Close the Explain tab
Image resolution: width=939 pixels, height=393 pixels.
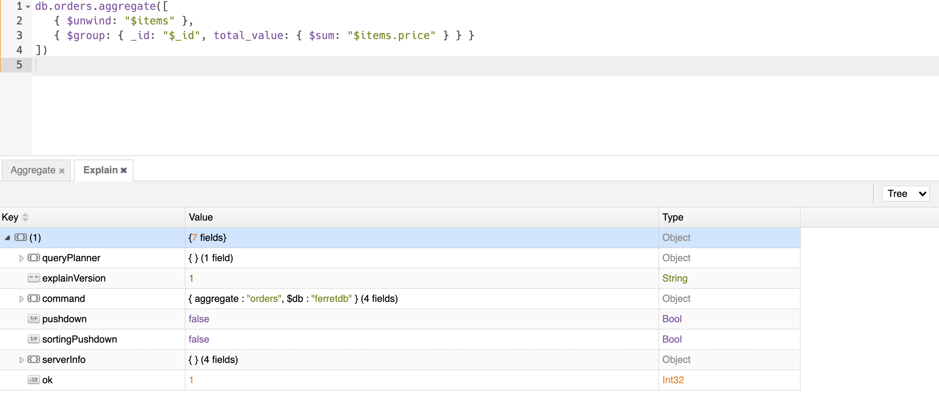(124, 170)
